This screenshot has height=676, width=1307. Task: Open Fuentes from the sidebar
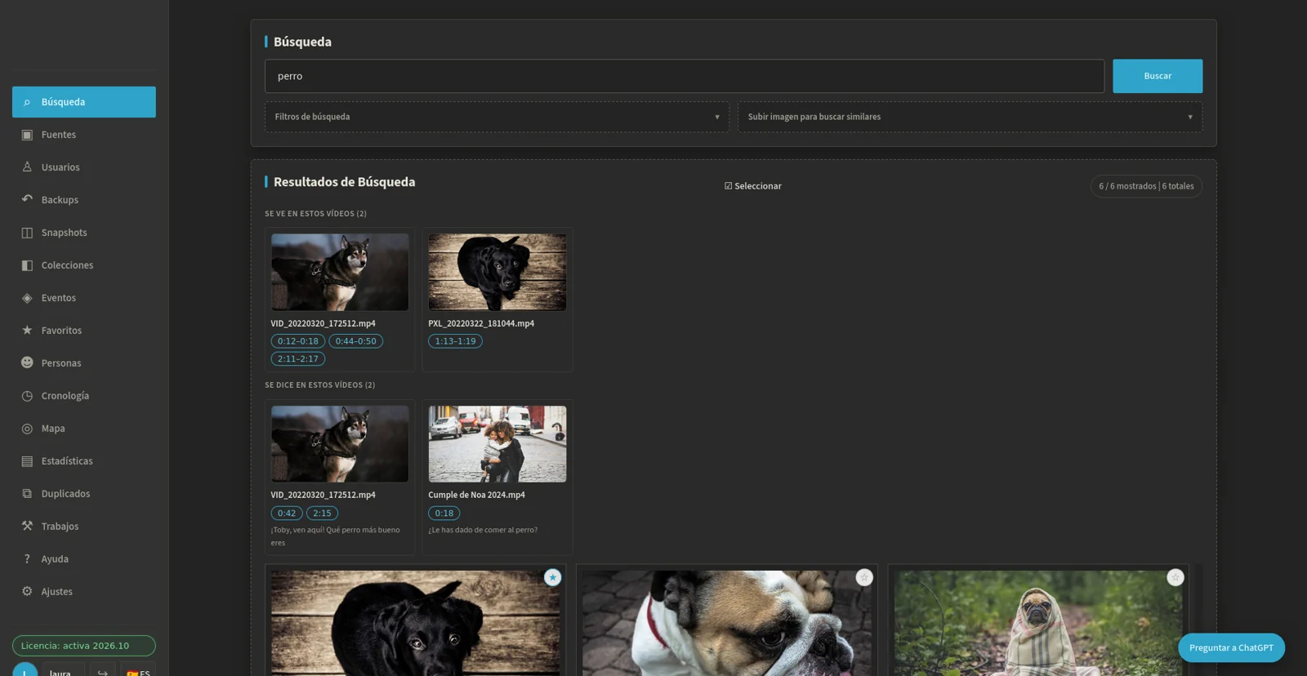83,135
